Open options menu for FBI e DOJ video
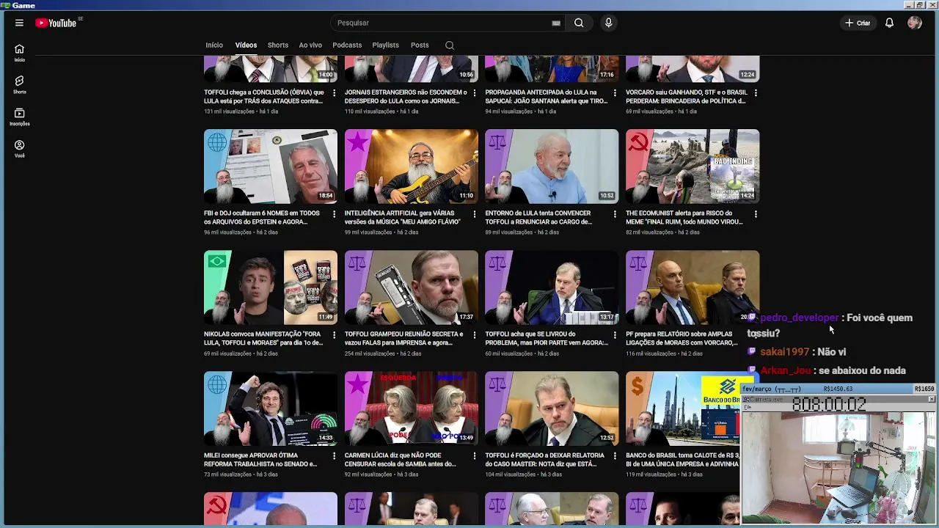The image size is (939, 528). 334,214
